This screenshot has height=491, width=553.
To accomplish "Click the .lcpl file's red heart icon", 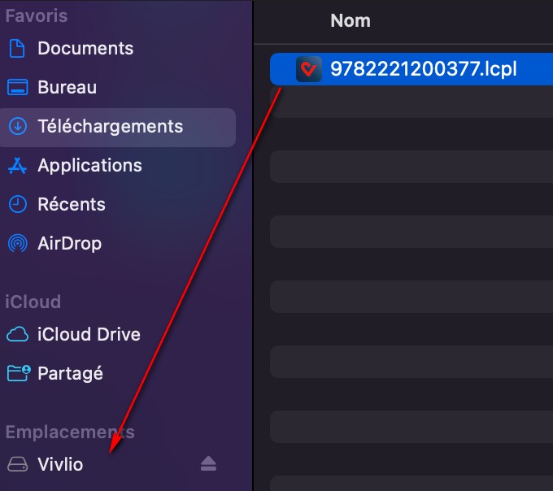I will point(310,70).
